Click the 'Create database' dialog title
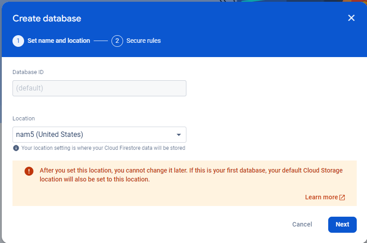This screenshot has height=243, width=367. point(47,18)
